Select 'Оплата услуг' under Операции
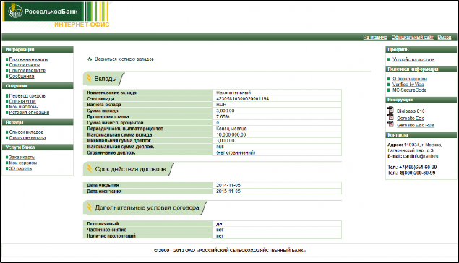This screenshot has width=459, height=263. (x=22, y=101)
